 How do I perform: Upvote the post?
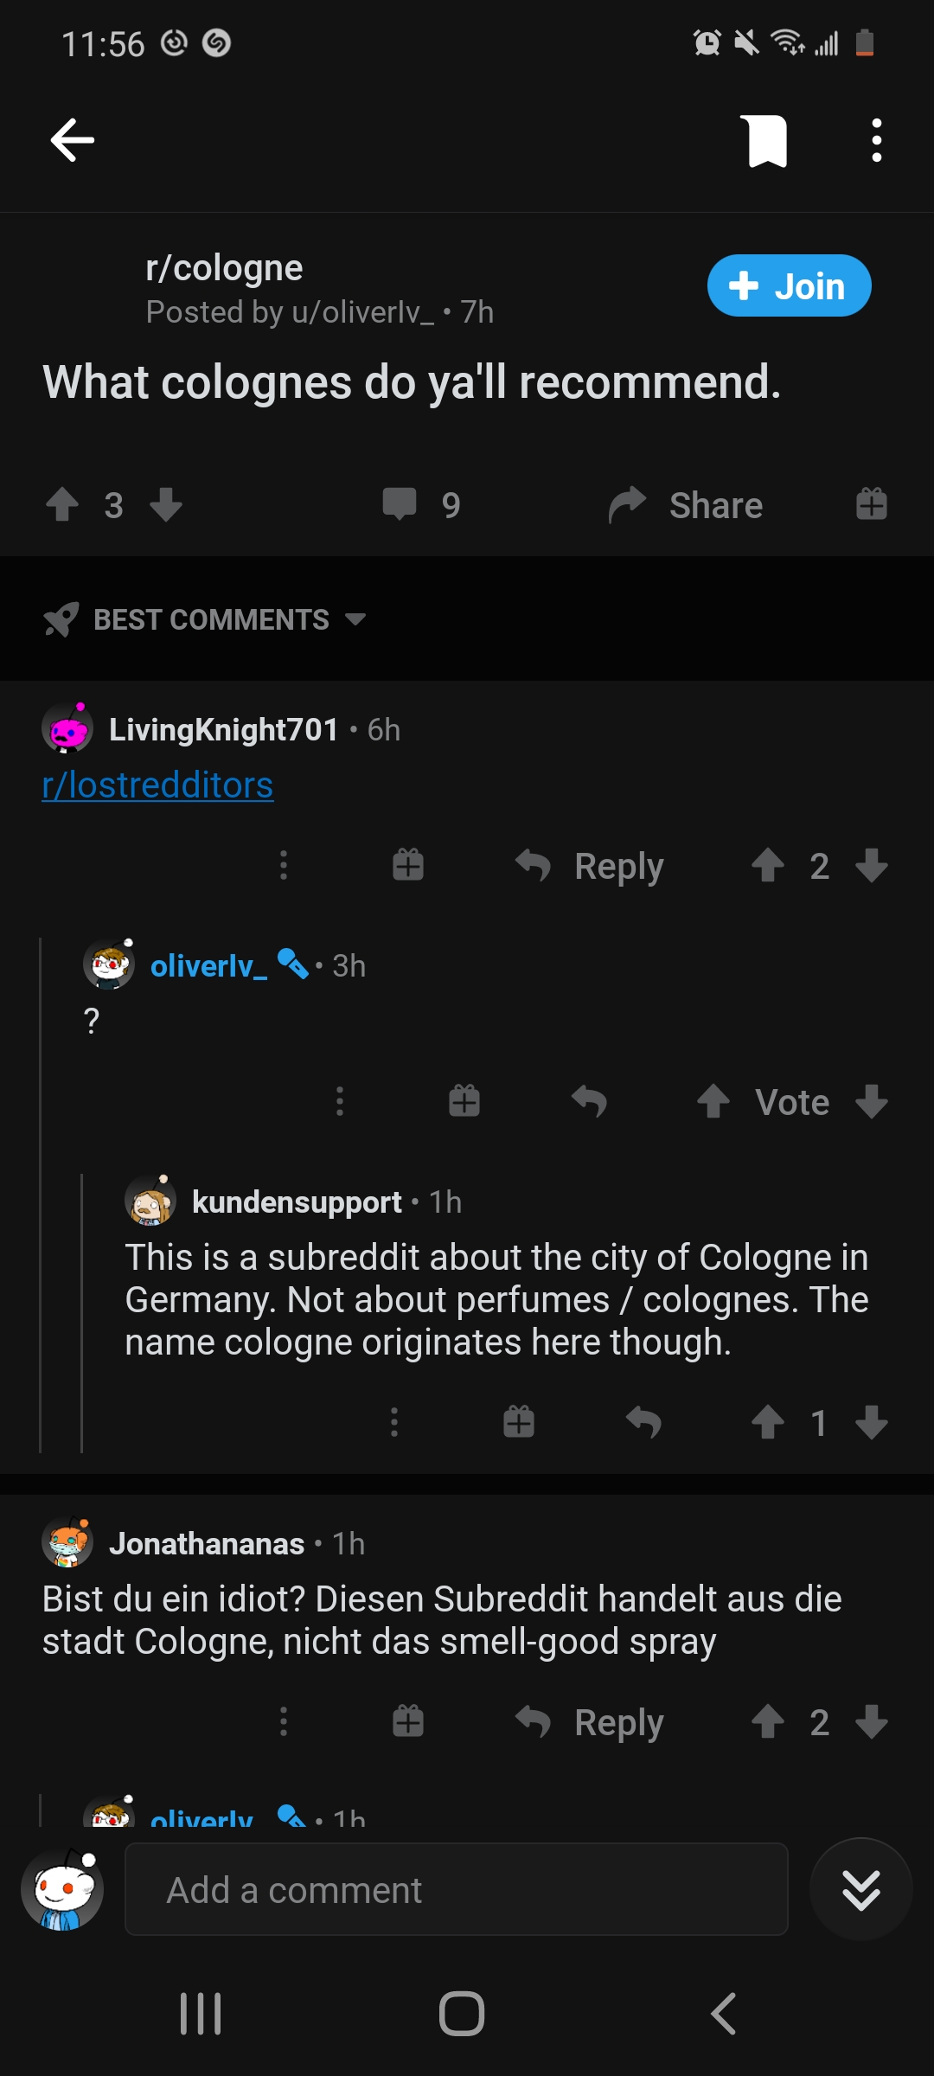tap(61, 504)
